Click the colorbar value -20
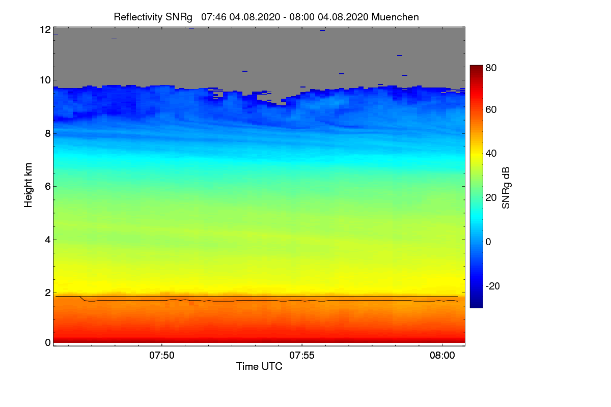Image resolution: width=611 pixels, height=407 pixels. pyautogui.click(x=493, y=286)
